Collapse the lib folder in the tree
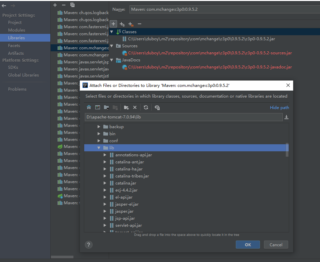This screenshot has width=320, height=262. tap(98, 148)
